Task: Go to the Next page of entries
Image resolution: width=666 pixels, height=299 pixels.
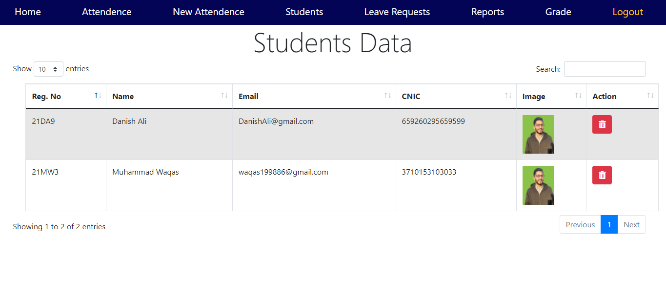Action: point(631,224)
